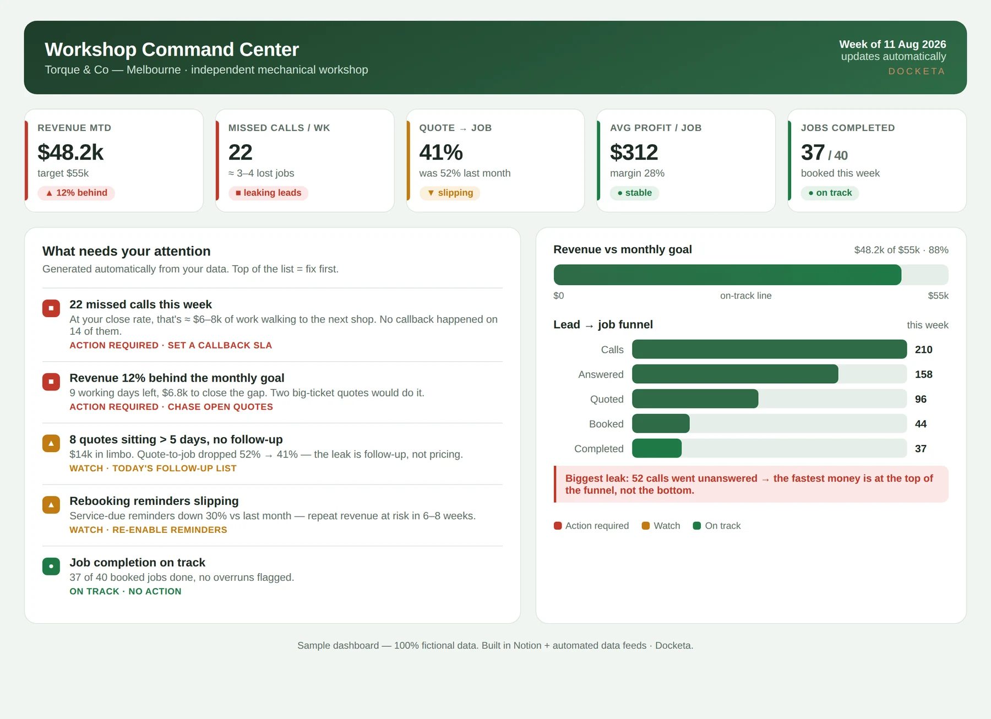Screen dimensions: 991x719
Task: Select the Calls bar in the funnel
Action: click(769, 349)
